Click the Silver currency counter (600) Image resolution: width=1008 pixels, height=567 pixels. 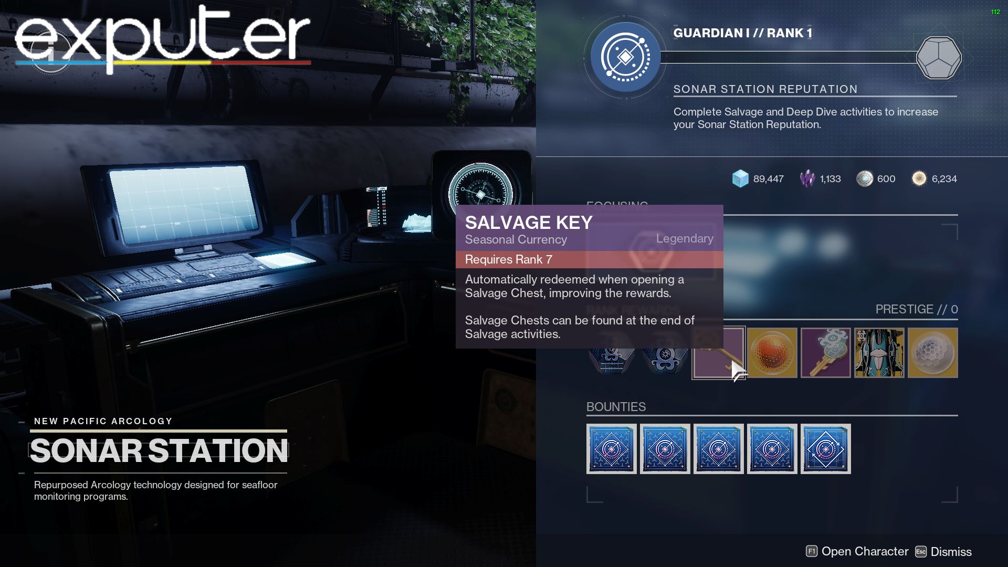(x=876, y=178)
